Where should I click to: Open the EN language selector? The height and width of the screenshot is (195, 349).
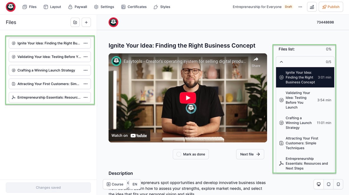click(x=135, y=184)
